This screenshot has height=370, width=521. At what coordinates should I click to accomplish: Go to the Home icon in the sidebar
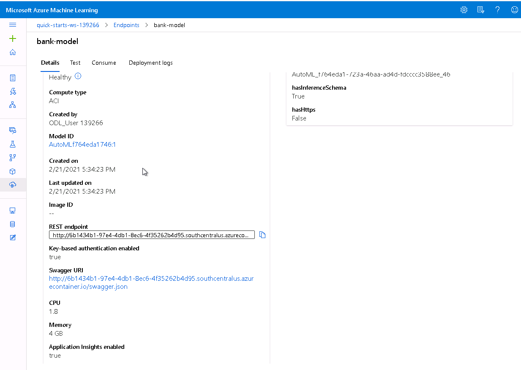pos(13,52)
